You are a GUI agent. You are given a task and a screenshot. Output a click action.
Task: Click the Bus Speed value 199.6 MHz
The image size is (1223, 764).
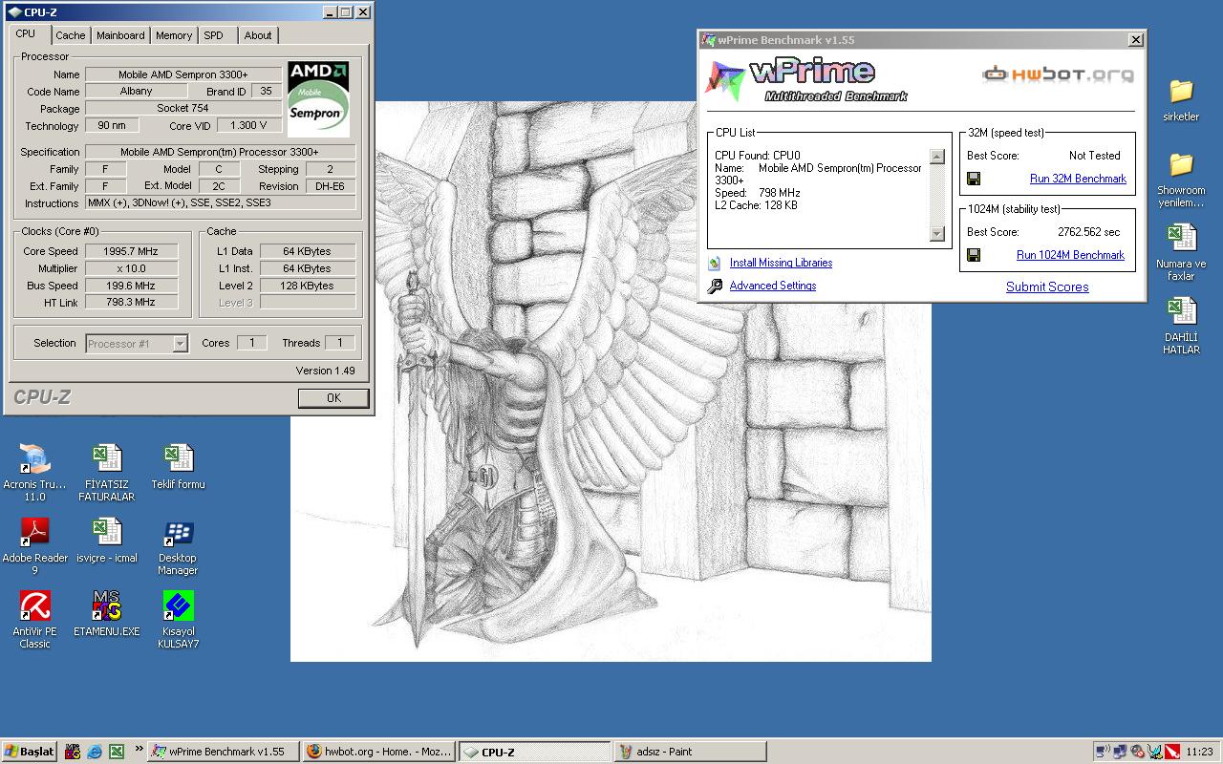(x=130, y=286)
